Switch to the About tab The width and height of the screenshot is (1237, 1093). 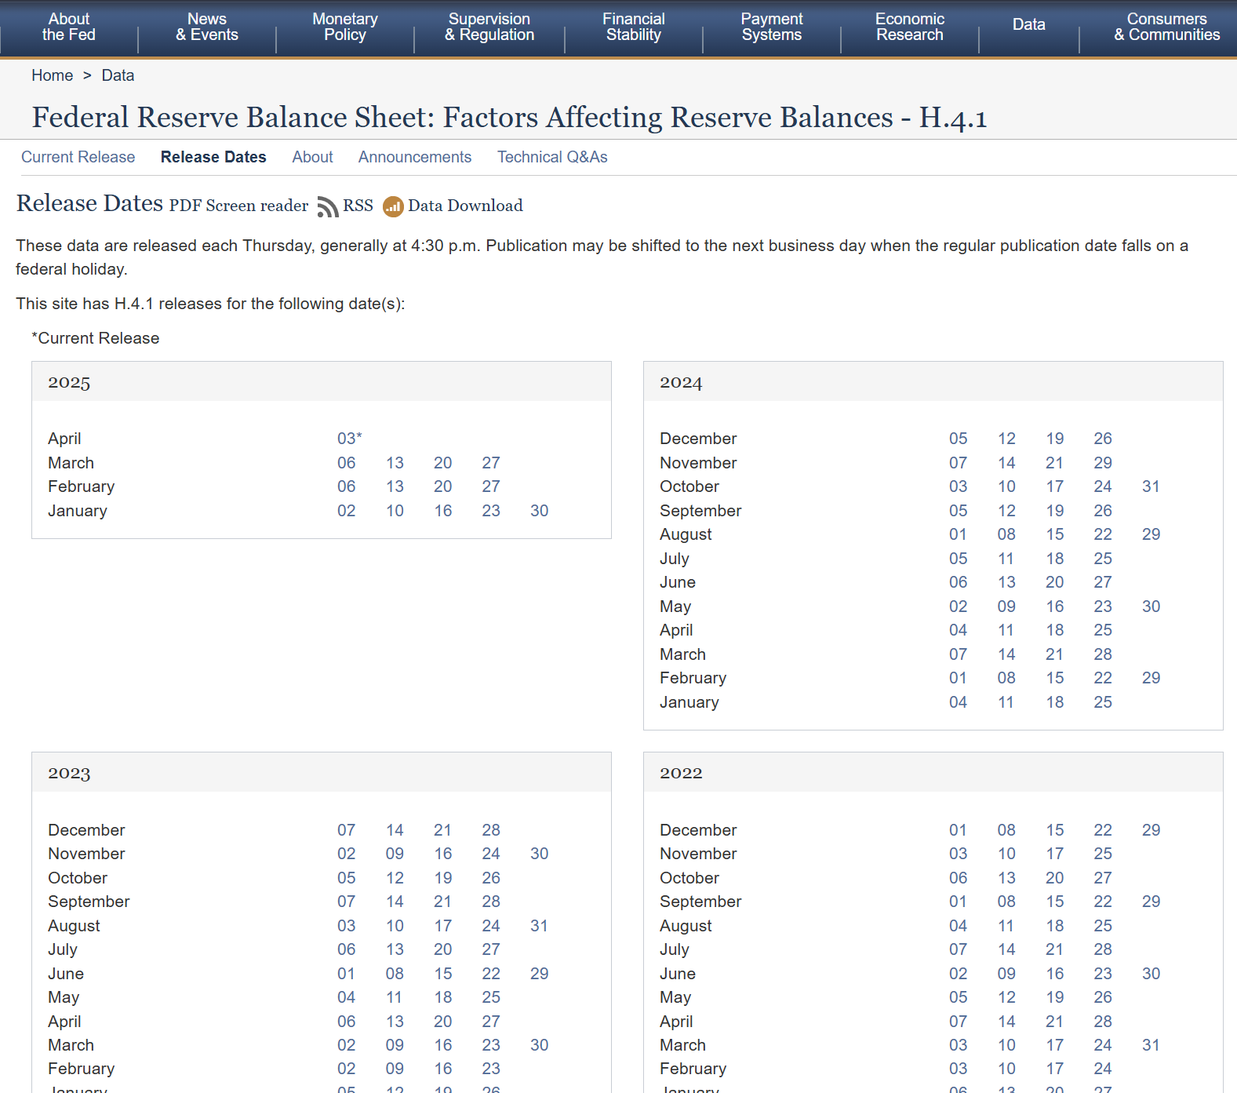tap(313, 157)
